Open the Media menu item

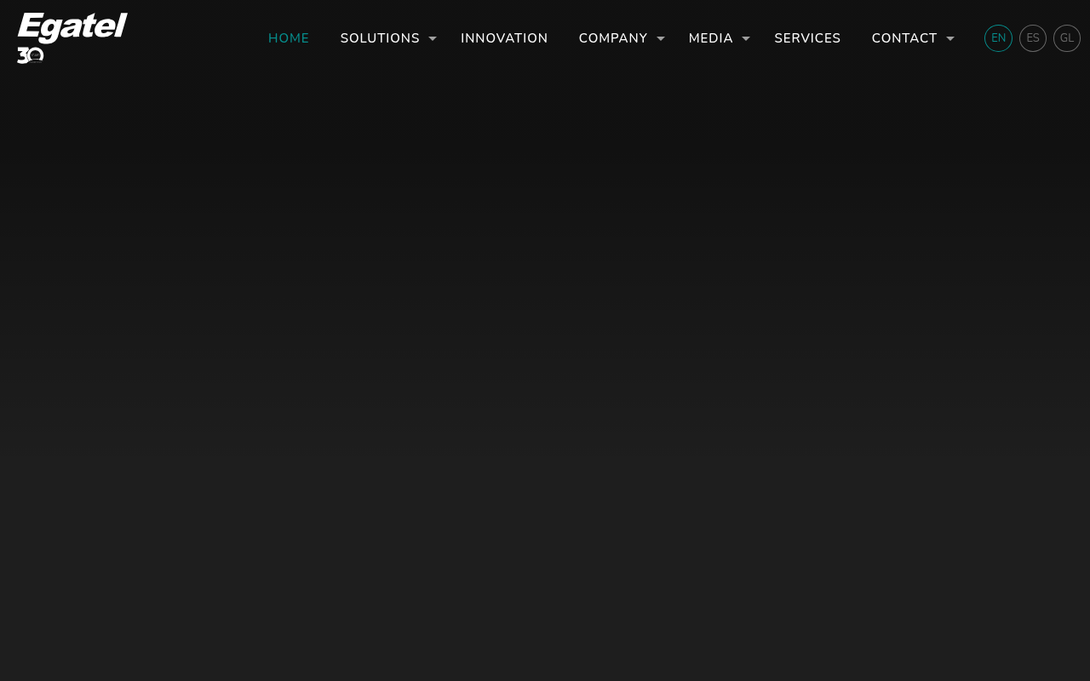pyautogui.click(x=711, y=38)
